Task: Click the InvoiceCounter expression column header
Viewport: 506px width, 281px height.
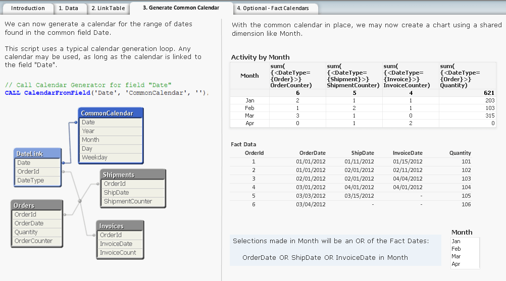Action: pos(411,76)
